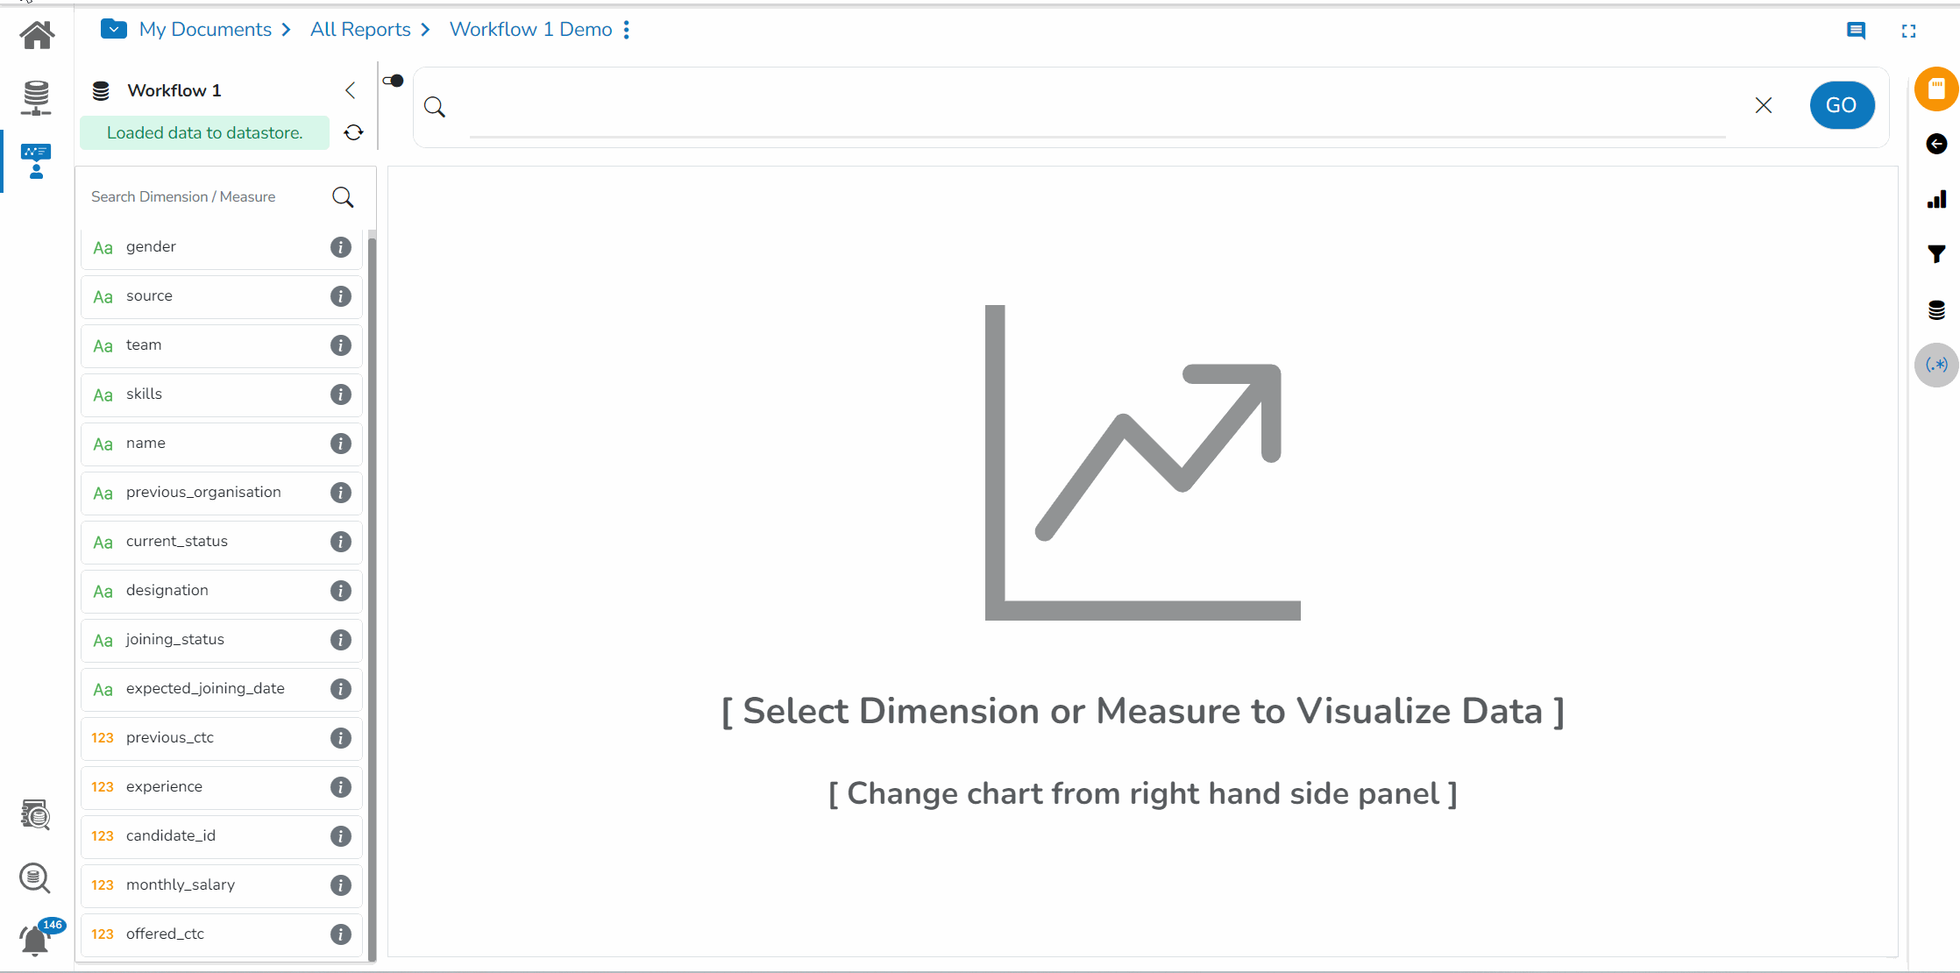Click the refresh icon next to datastore status

click(354, 132)
